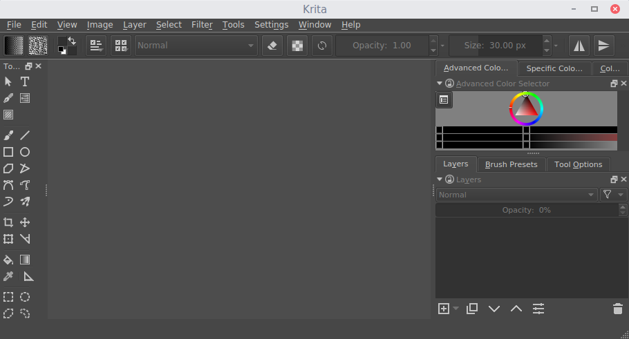Toggle vertical mirror mode
This screenshot has width=629, height=339.
(603, 46)
